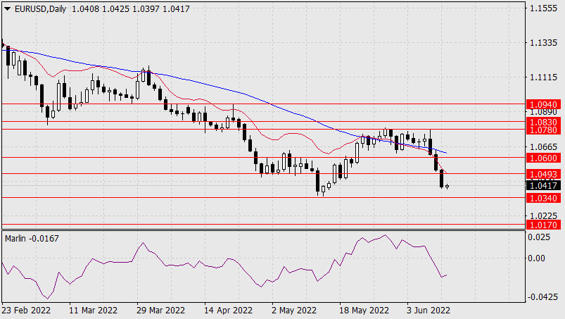The image size is (565, 319).
Task: Click the 2 May 2022 date label
Action: [x=294, y=311]
